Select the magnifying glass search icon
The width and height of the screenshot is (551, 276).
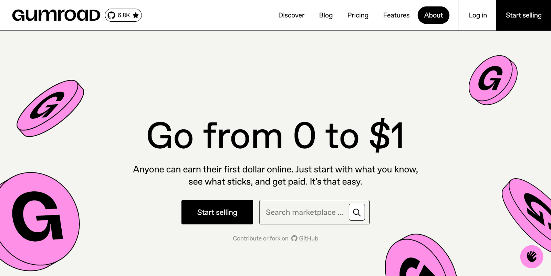pos(357,212)
